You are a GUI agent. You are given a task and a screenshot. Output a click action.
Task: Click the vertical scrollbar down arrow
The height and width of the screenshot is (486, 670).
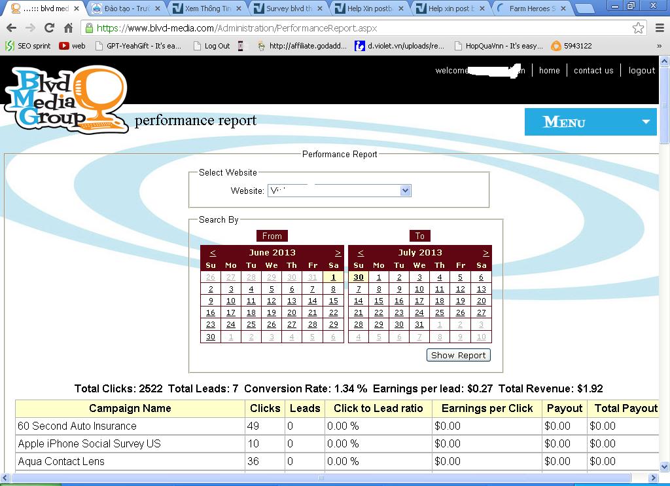tap(665, 466)
